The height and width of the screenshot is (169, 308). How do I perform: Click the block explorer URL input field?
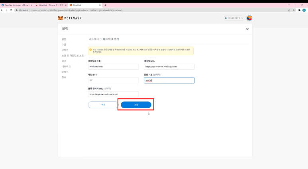point(113,94)
